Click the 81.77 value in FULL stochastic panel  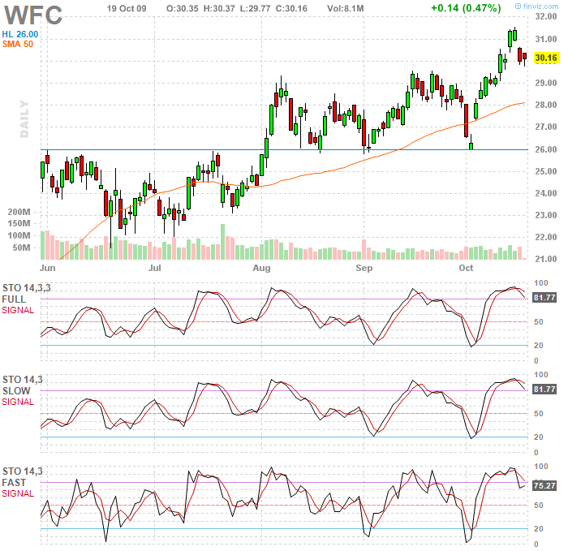544,299
